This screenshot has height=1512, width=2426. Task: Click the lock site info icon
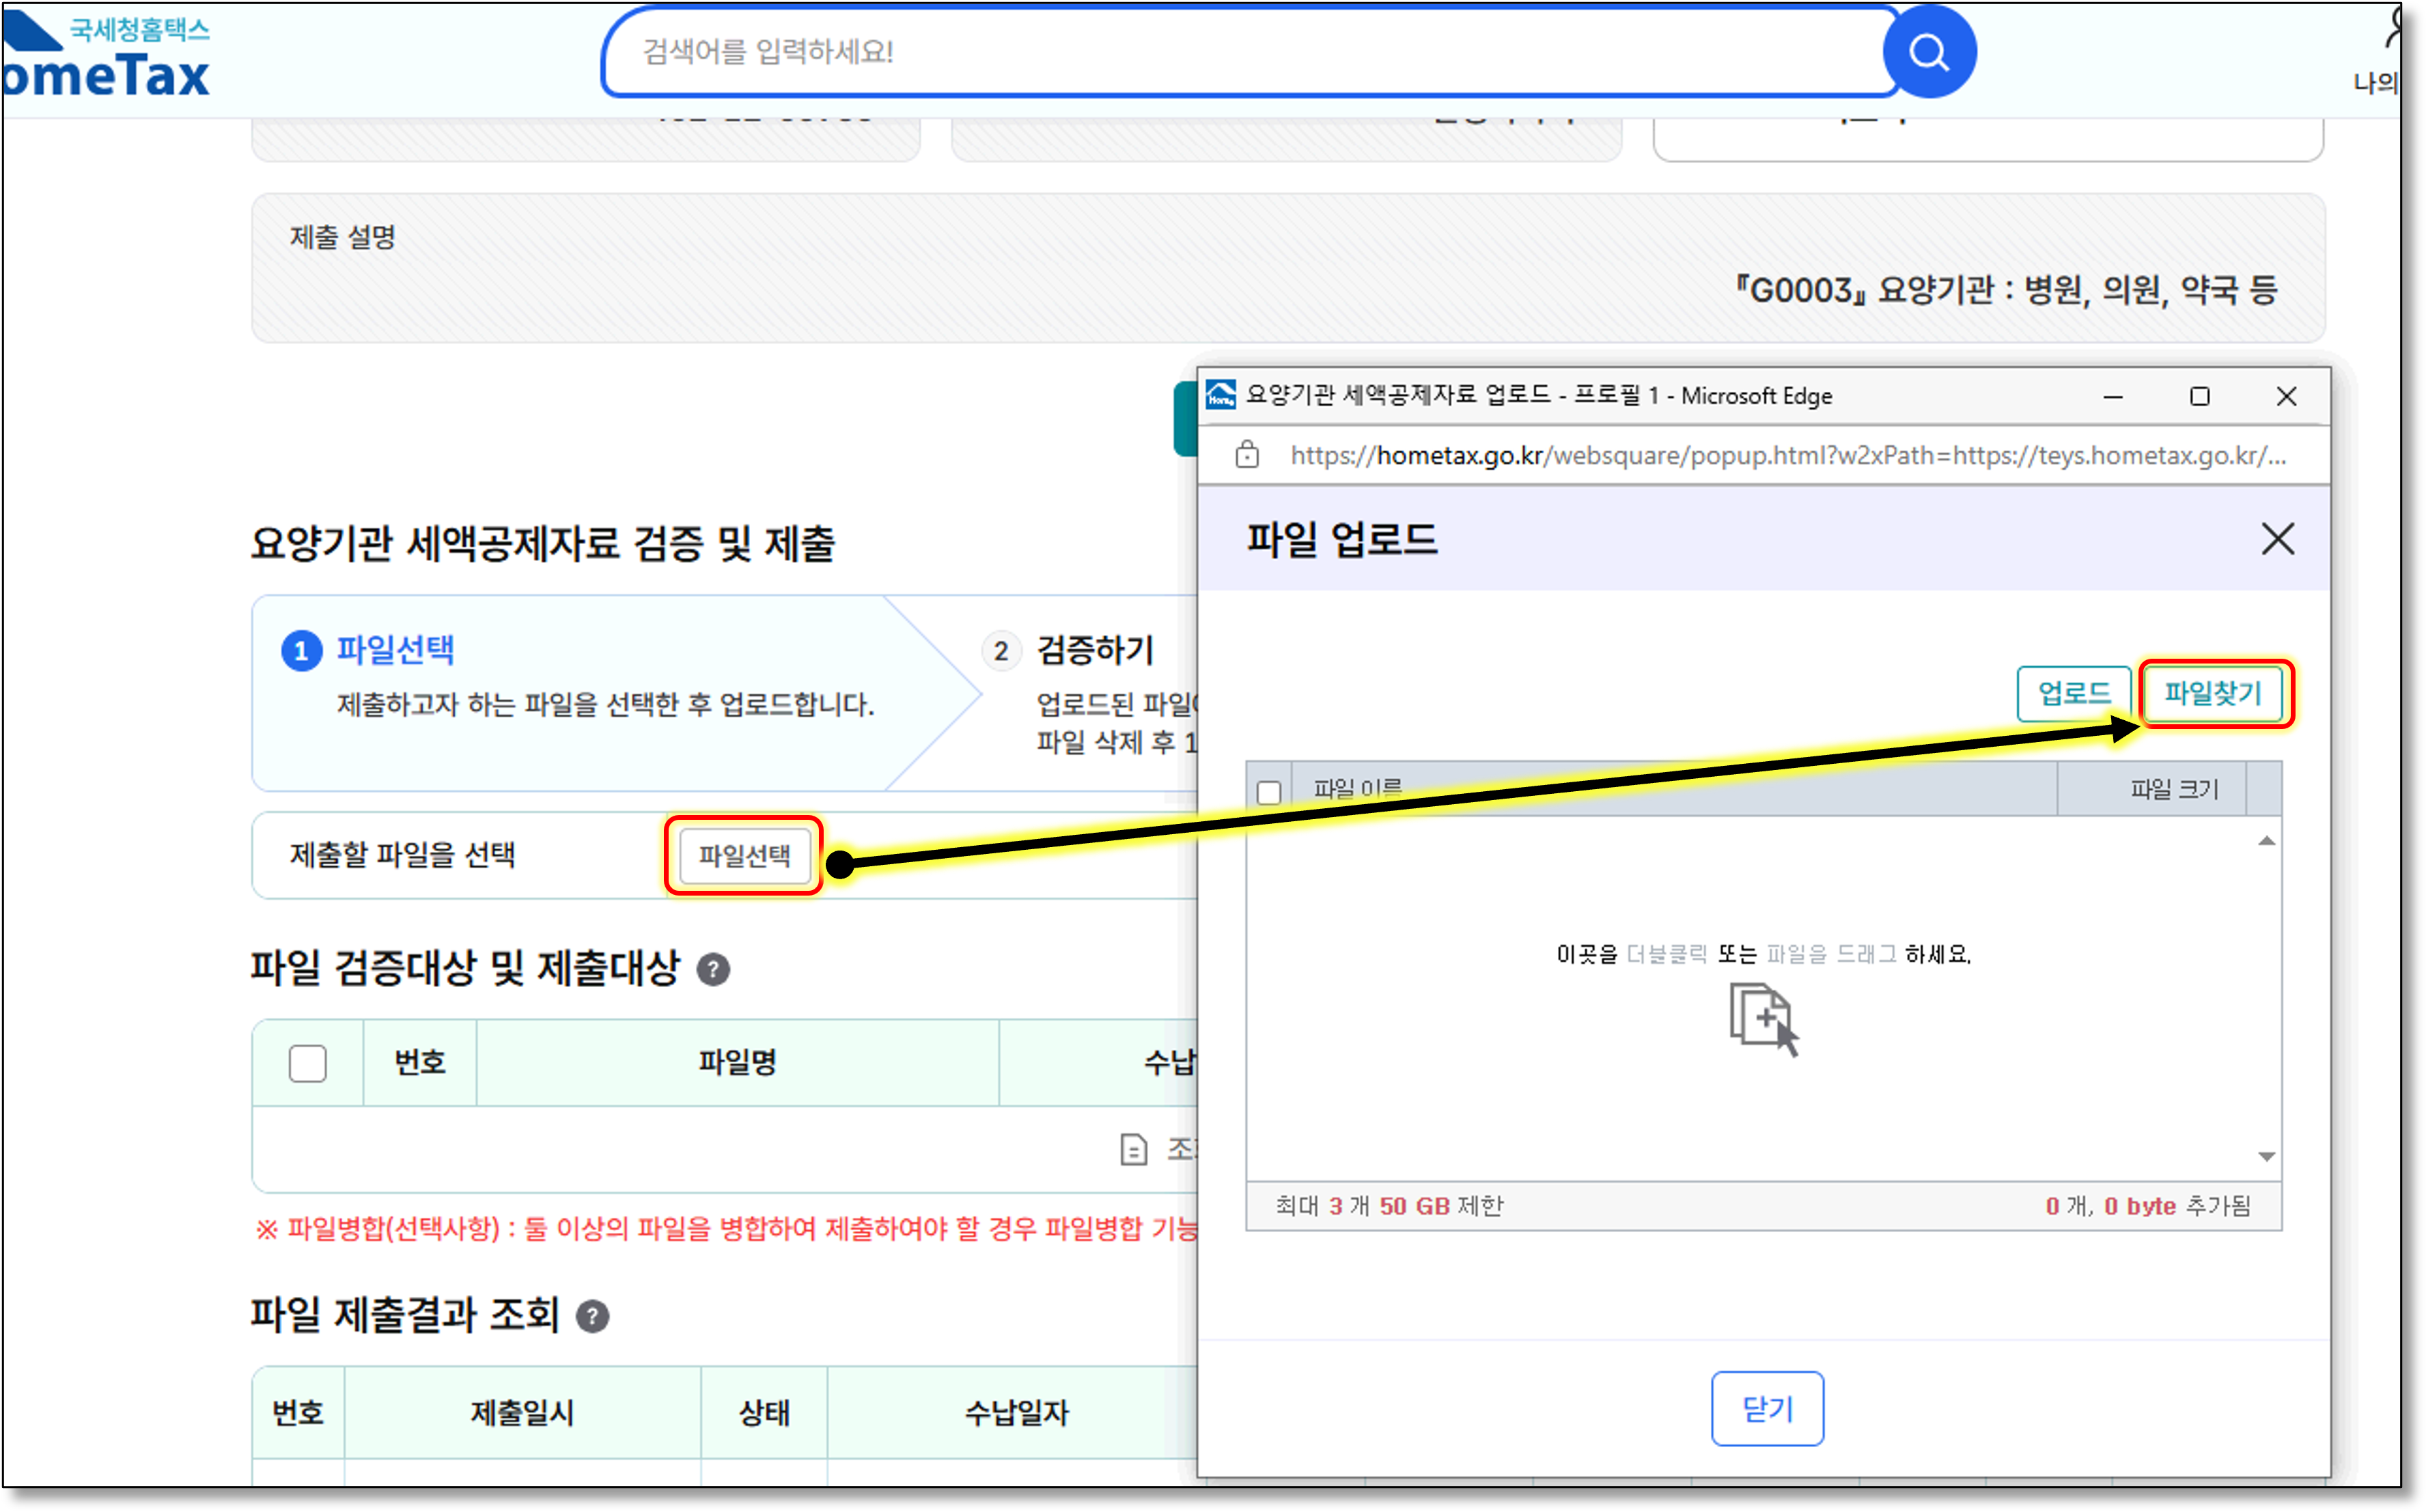[1246, 455]
